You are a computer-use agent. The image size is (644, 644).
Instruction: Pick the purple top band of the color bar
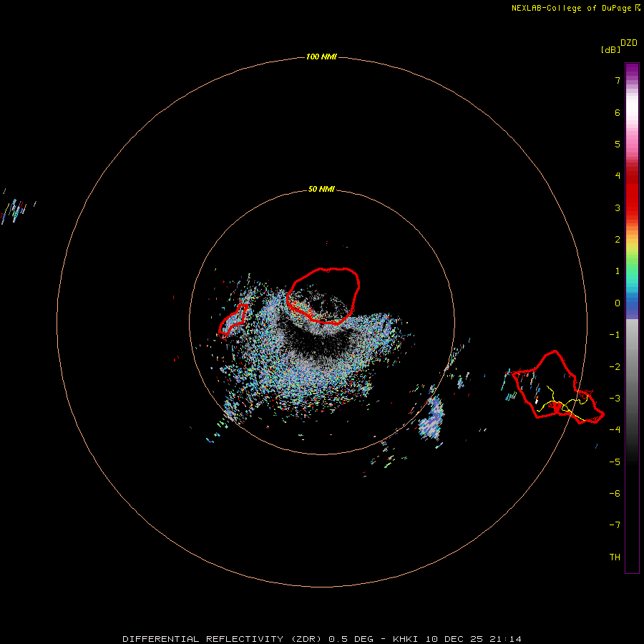pos(632,70)
